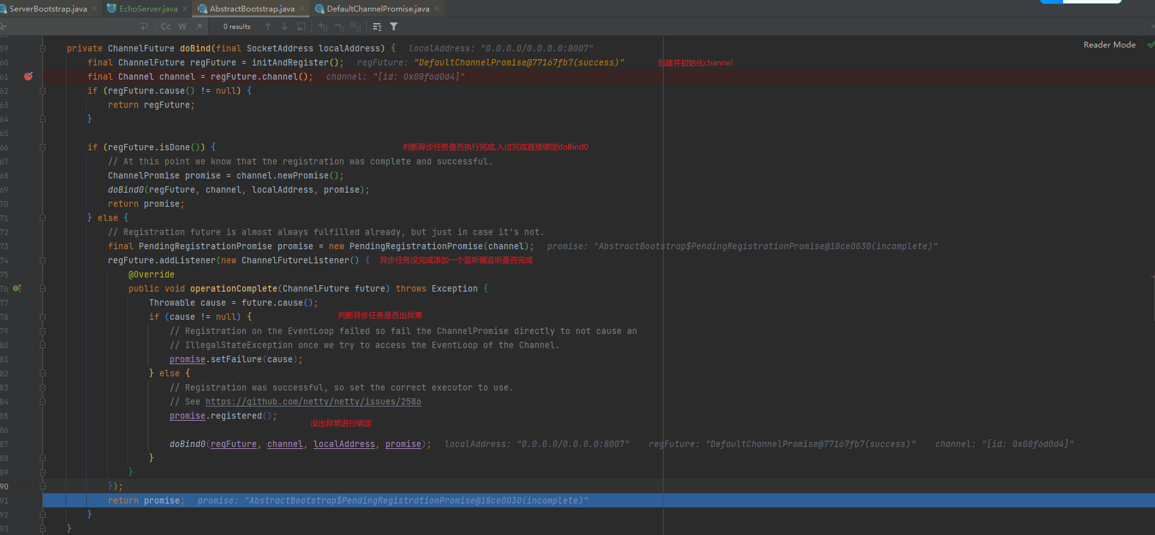The image size is (1155, 535).
Task: Add selection for next occurrence icon
Action: tap(322, 26)
